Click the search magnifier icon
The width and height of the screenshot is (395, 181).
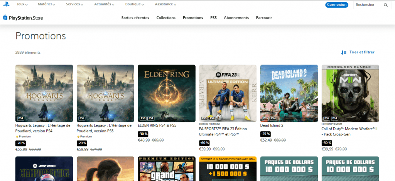tap(386, 5)
